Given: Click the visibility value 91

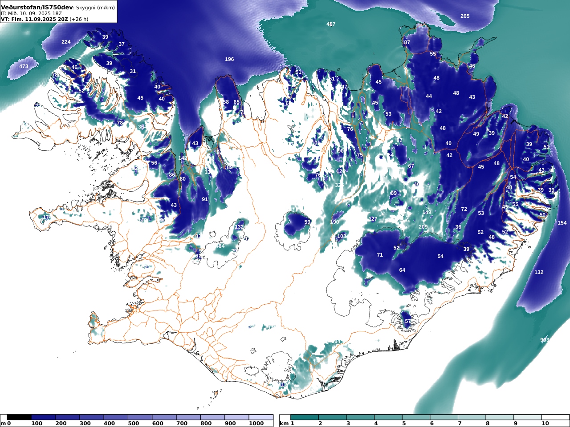Looking at the screenshot, I should click(x=205, y=199).
